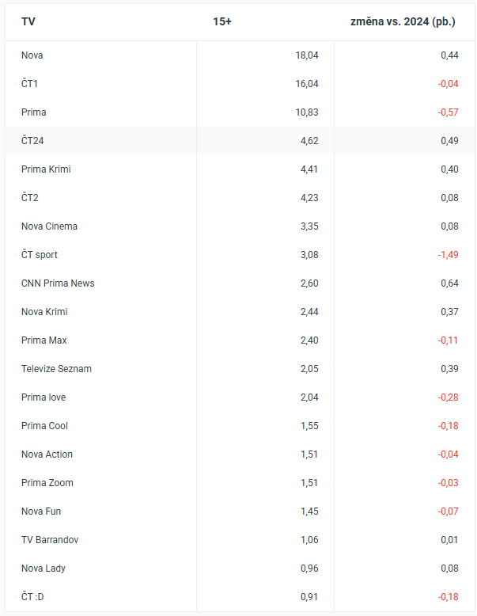Click the TV column header
The height and width of the screenshot is (616, 477).
28,21
